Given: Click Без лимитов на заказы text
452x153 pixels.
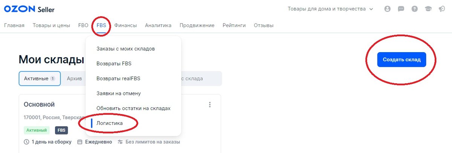Looking at the screenshot, I should click(153, 142).
